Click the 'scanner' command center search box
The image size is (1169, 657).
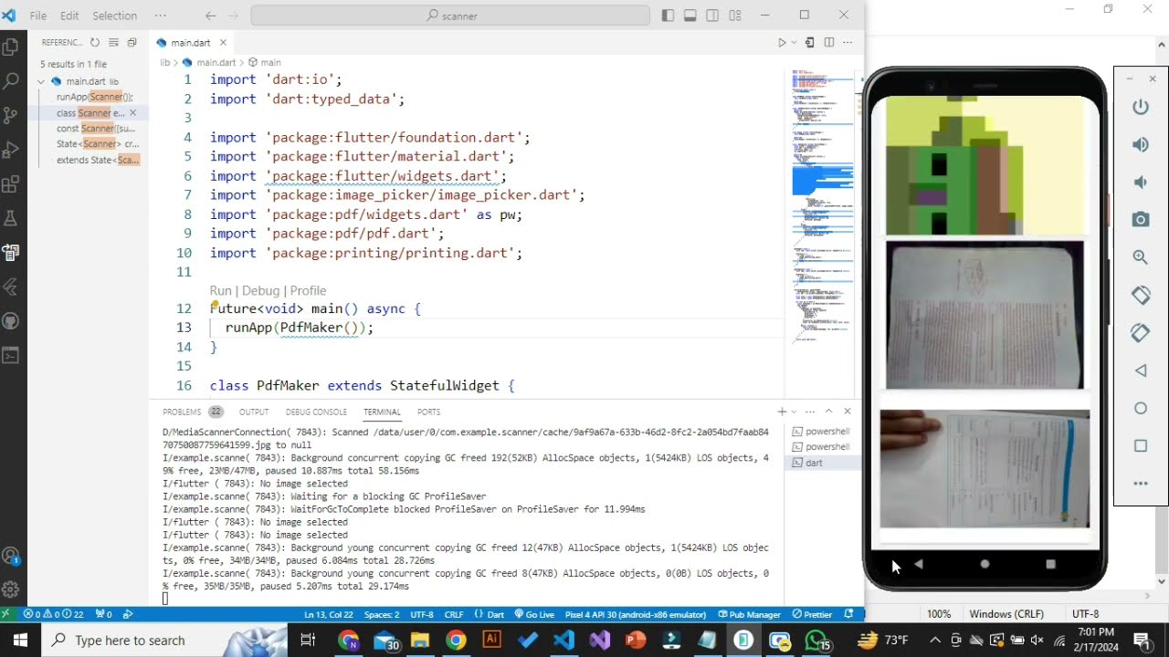click(450, 16)
